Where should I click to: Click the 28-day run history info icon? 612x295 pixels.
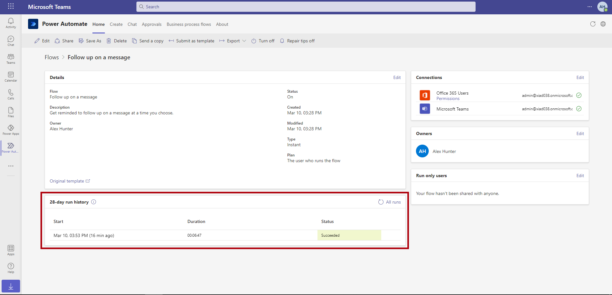tap(94, 202)
